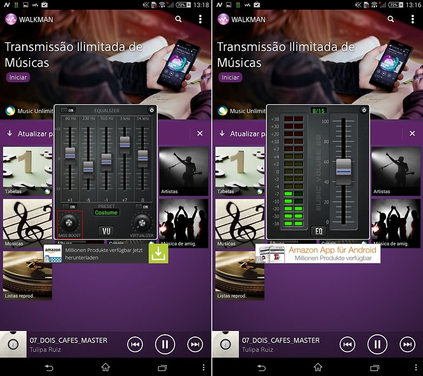This screenshot has width=423, height=376.
Task: Open Música de amig. tile on right screen
Action: point(396,223)
